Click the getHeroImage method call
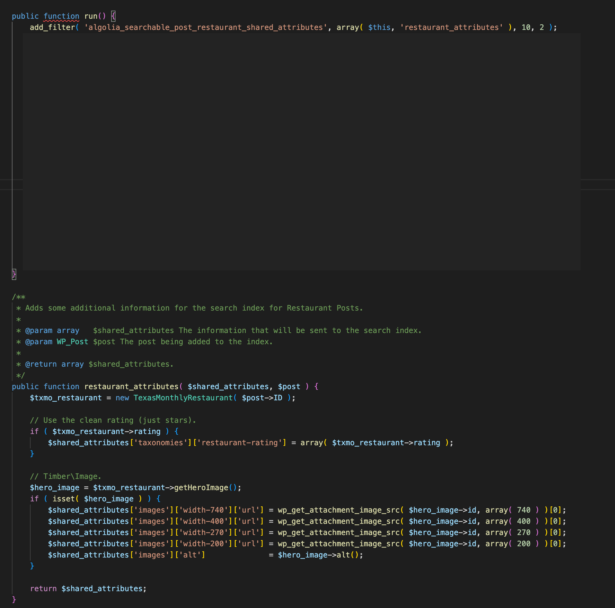Image resolution: width=615 pixels, height=608 pixels. pyautogui.click(x=201, y=487)
